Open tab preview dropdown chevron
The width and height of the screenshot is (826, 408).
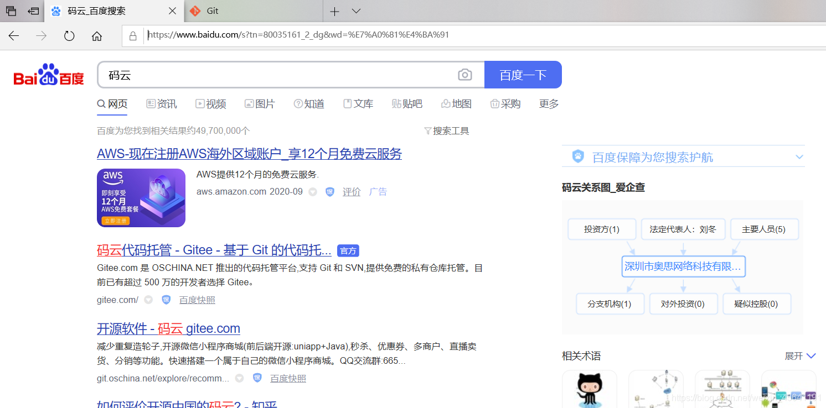(x=357, y=11)
